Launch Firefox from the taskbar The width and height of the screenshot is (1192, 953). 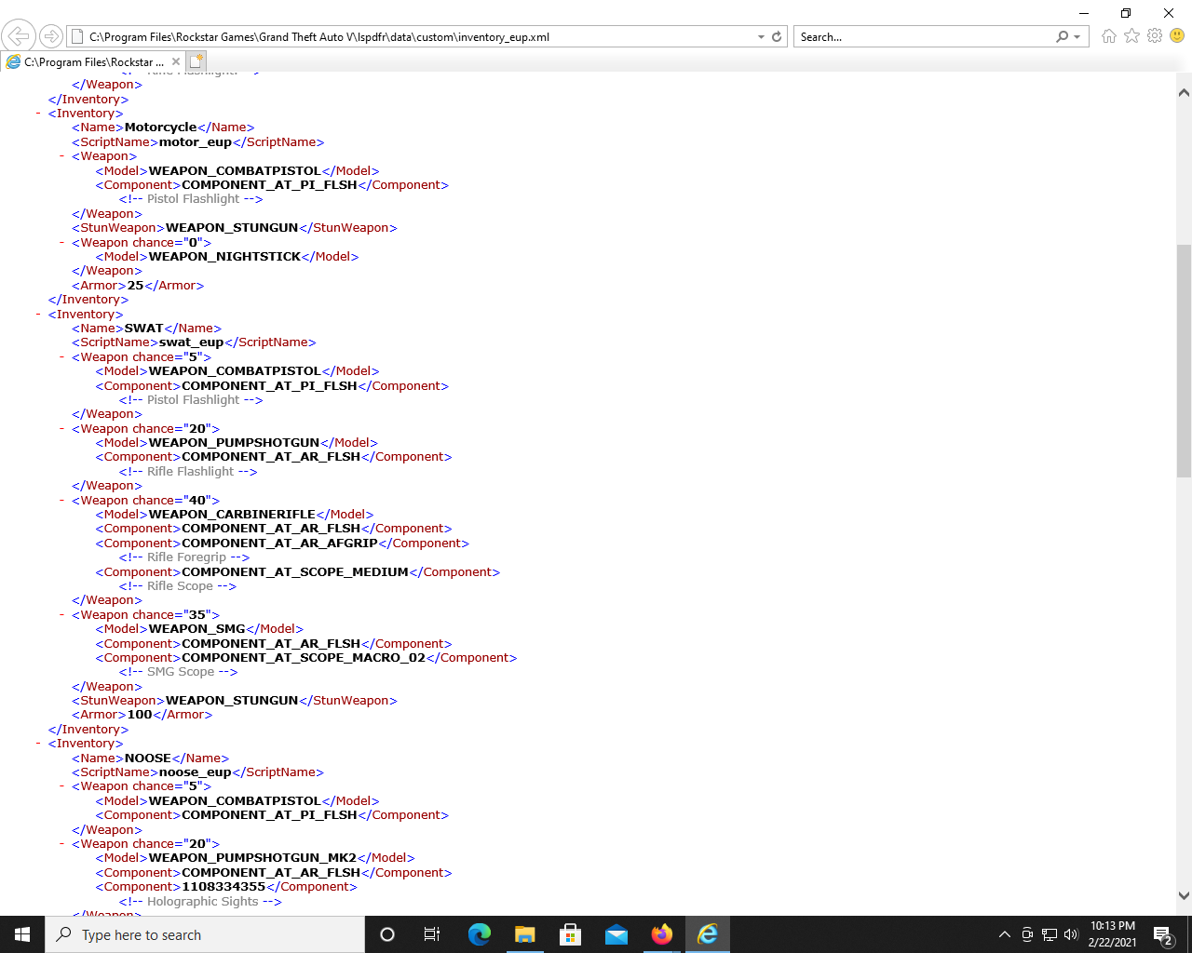[662, 934]
